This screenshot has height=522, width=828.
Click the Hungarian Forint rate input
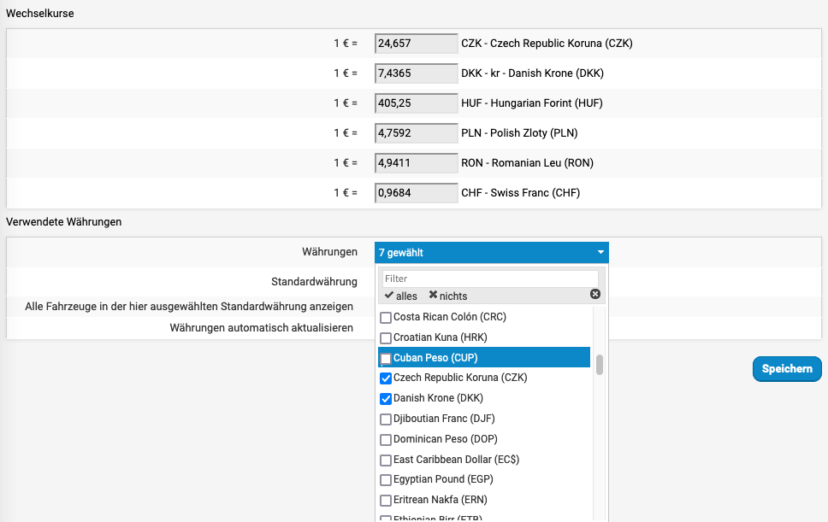[x=417, y=103]
